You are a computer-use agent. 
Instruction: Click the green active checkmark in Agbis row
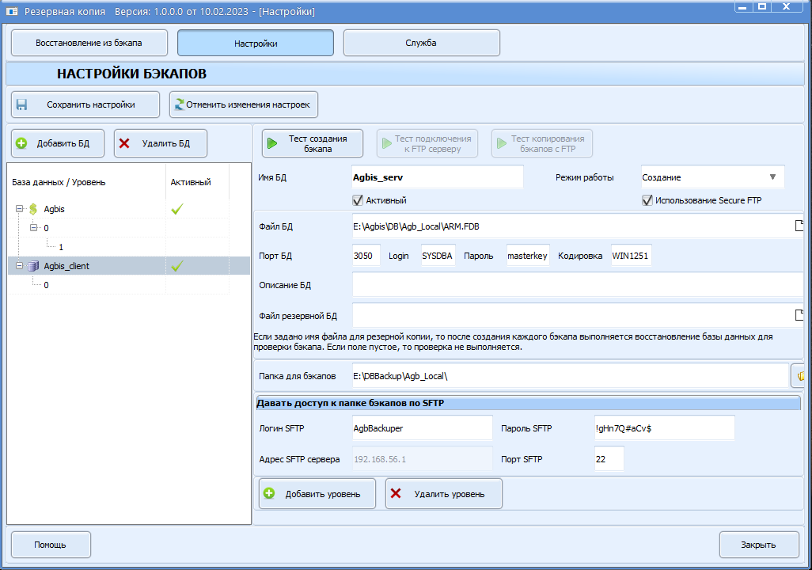coord(177,209)
